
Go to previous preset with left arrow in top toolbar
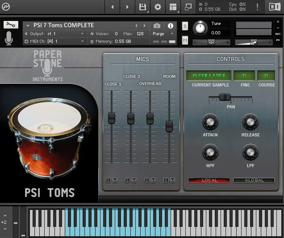[112, 7]
